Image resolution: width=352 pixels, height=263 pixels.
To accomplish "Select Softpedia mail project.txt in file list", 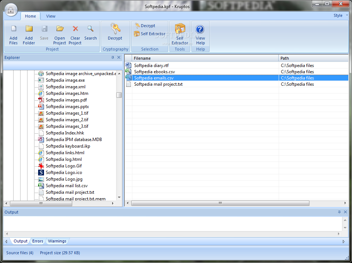I will 158,84.
